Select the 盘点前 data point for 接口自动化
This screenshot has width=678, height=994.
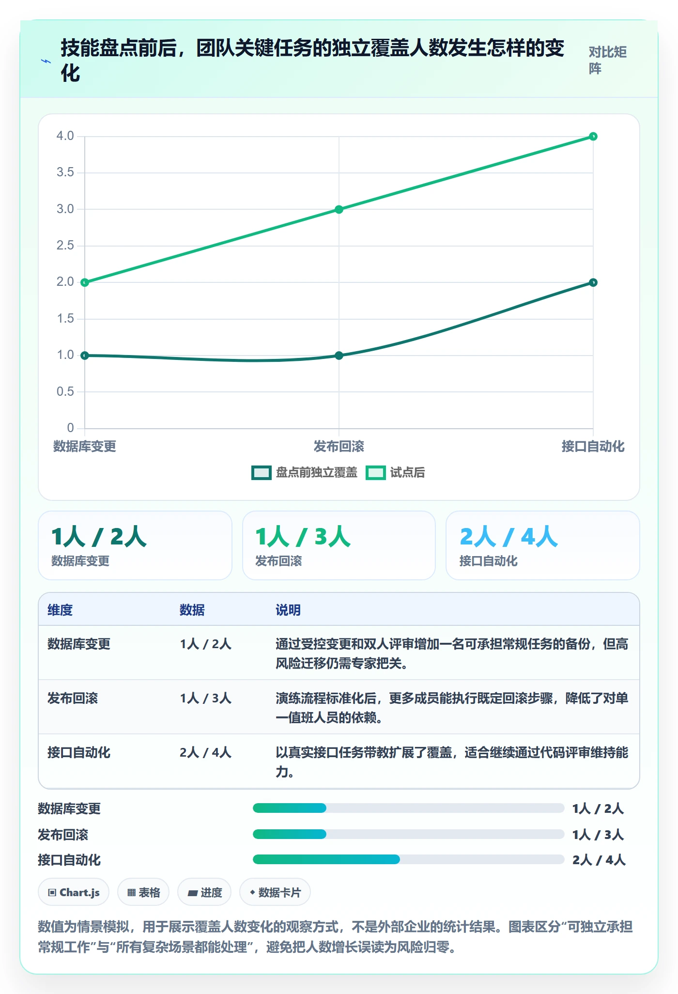point(593,282)
